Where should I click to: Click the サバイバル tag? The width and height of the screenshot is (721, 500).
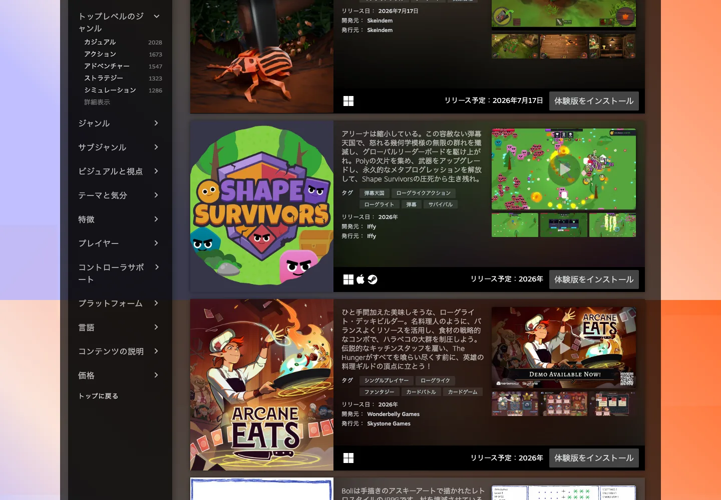[x=441, y=204]
